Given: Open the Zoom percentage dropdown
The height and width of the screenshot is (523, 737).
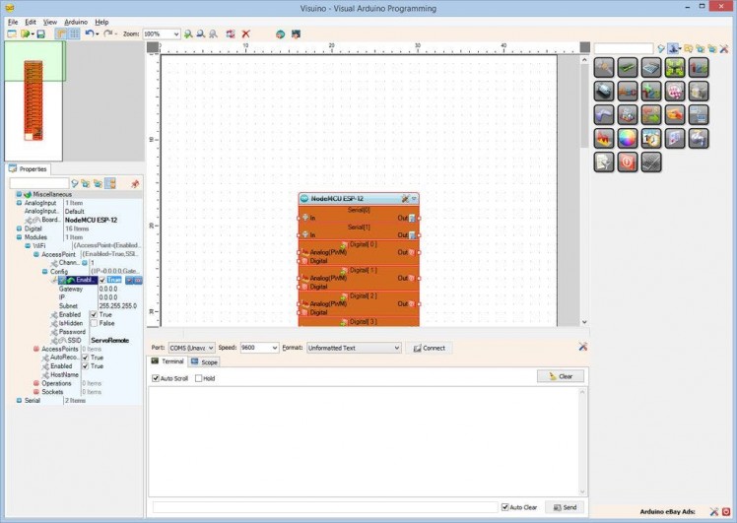Looking at the screenshot, I should tap(175, 33).
